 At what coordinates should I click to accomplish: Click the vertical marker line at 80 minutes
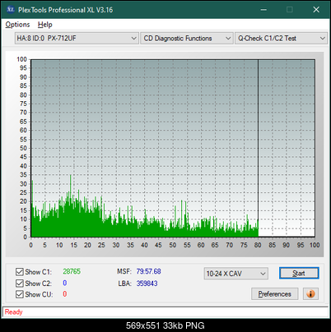click(x=258, y=148)
